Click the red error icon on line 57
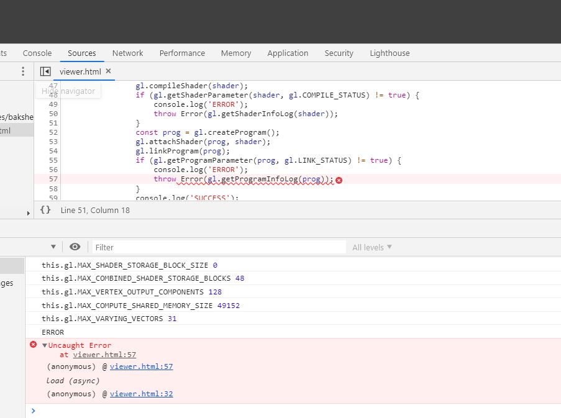The width and height of the screenshot is (561, 418). 339,179
